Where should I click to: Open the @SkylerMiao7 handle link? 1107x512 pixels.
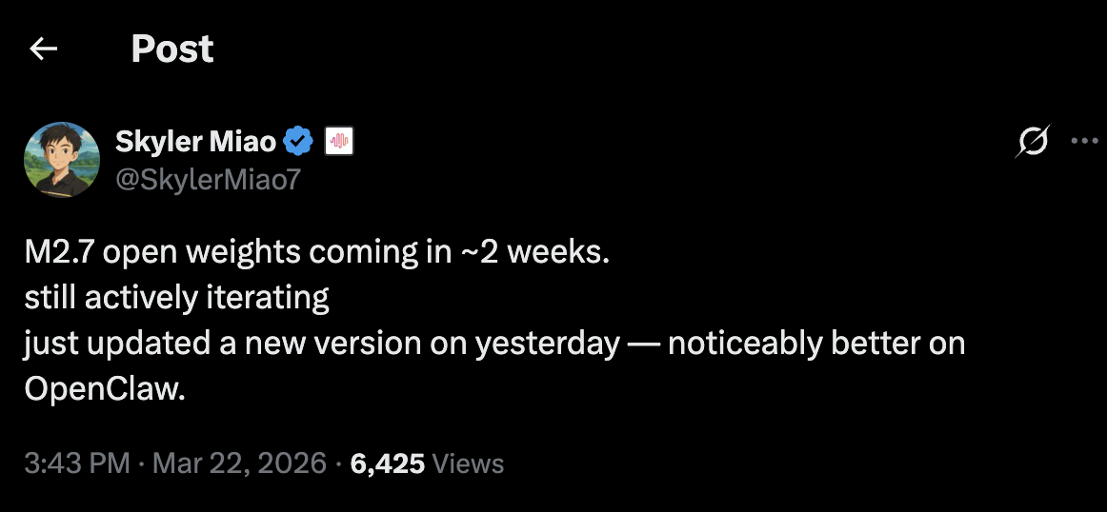point(208,179)
